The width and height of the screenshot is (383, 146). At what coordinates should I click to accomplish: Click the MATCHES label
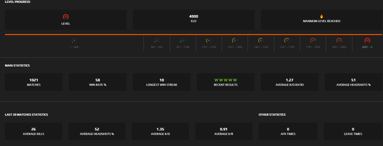pyautogui.click(x=34, y=85)
